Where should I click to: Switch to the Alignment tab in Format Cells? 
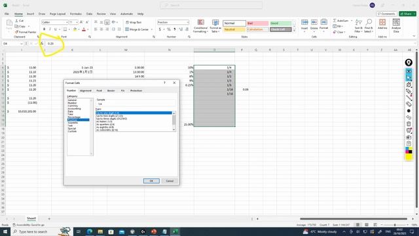point(86,90)
